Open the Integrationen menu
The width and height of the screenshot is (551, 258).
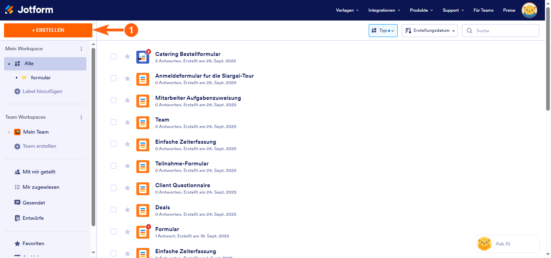pos(384,10)
